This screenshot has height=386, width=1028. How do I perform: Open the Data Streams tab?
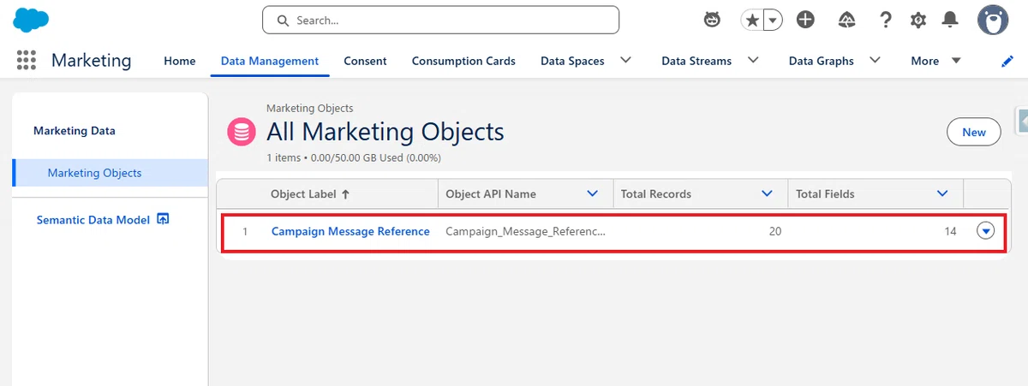coord(696,61)
